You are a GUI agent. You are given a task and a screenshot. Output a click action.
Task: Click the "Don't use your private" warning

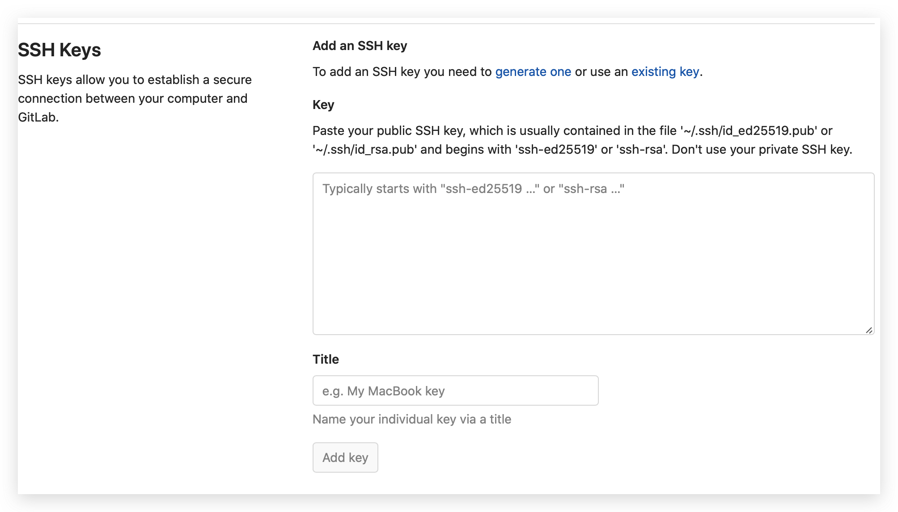pyautogui.click(x=762, y=149)
